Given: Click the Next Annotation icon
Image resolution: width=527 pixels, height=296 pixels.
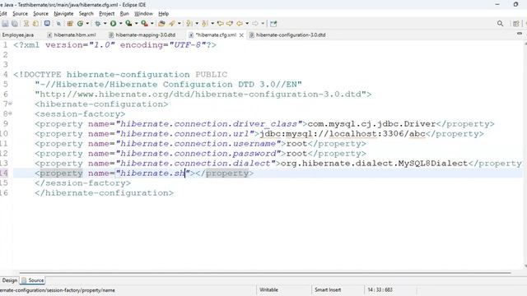Looking at the screenshot, I should 189,24.
